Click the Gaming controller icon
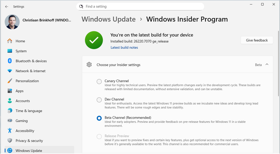This screenshot has width=280, height=154. tap(10, 121)
